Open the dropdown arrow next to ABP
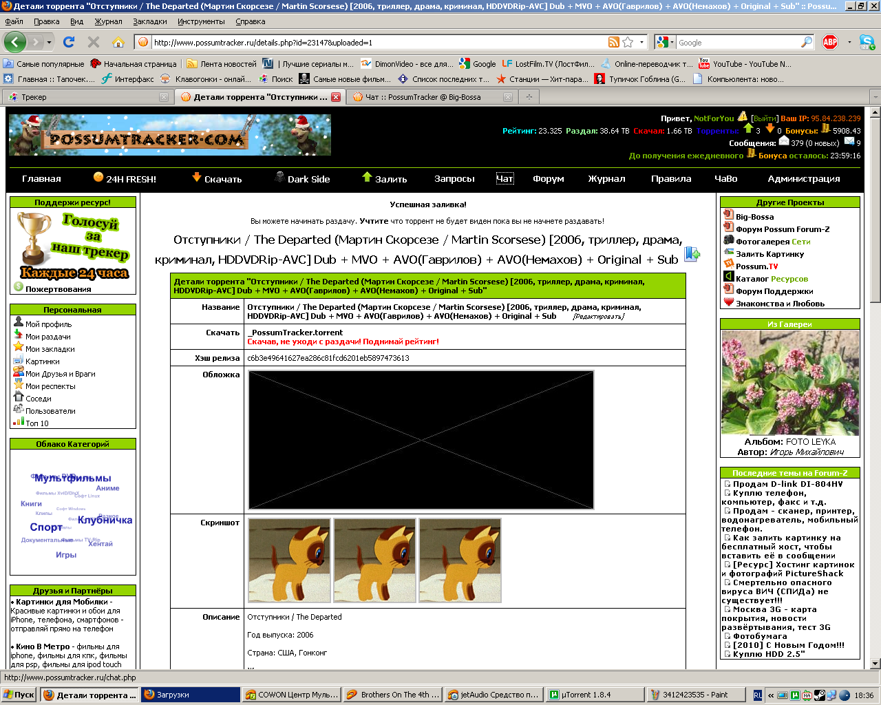 pyautogui.click(x=849, y=42)
